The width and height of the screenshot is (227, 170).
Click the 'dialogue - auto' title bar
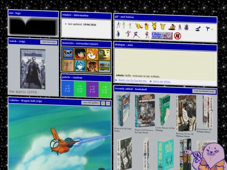165,46
